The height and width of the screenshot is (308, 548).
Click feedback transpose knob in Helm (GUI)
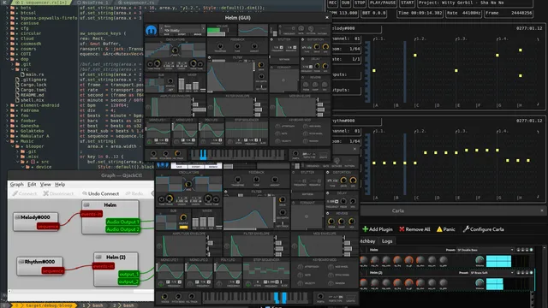click(220, 46)
